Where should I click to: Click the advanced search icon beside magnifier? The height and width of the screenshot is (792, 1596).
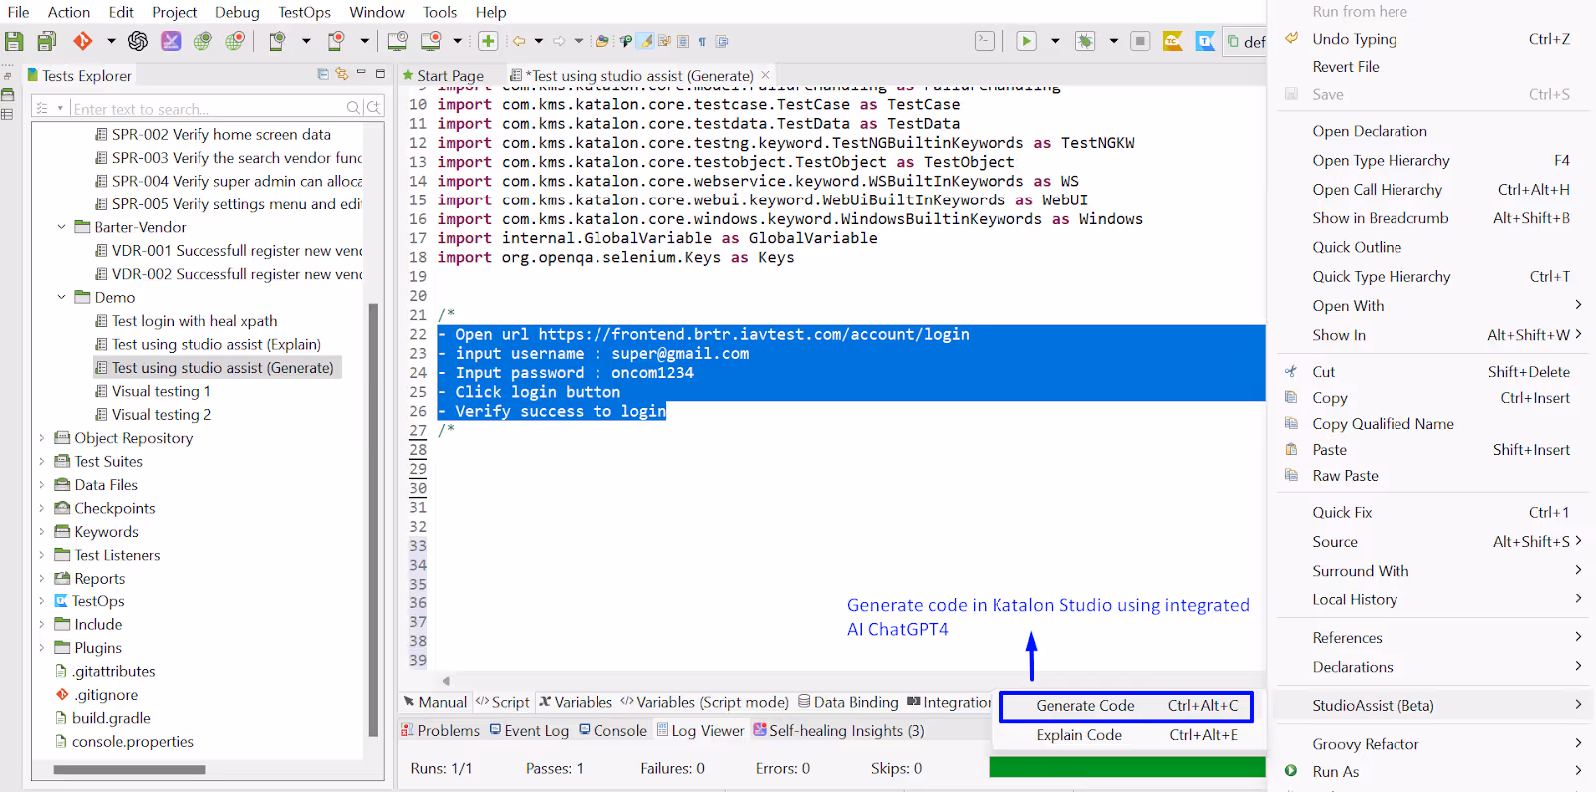(x=373, y=107)
